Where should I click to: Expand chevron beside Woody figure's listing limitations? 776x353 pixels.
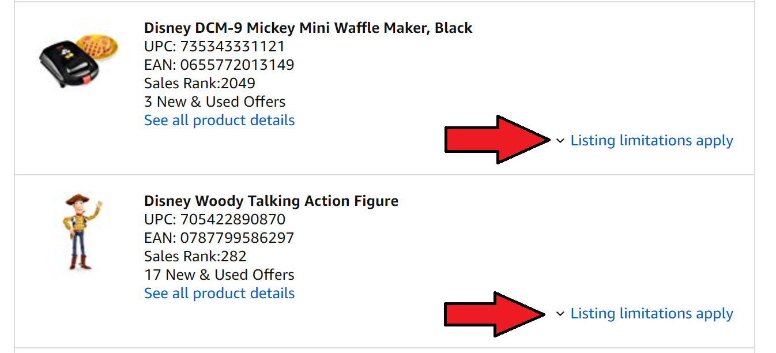[560, 314]
